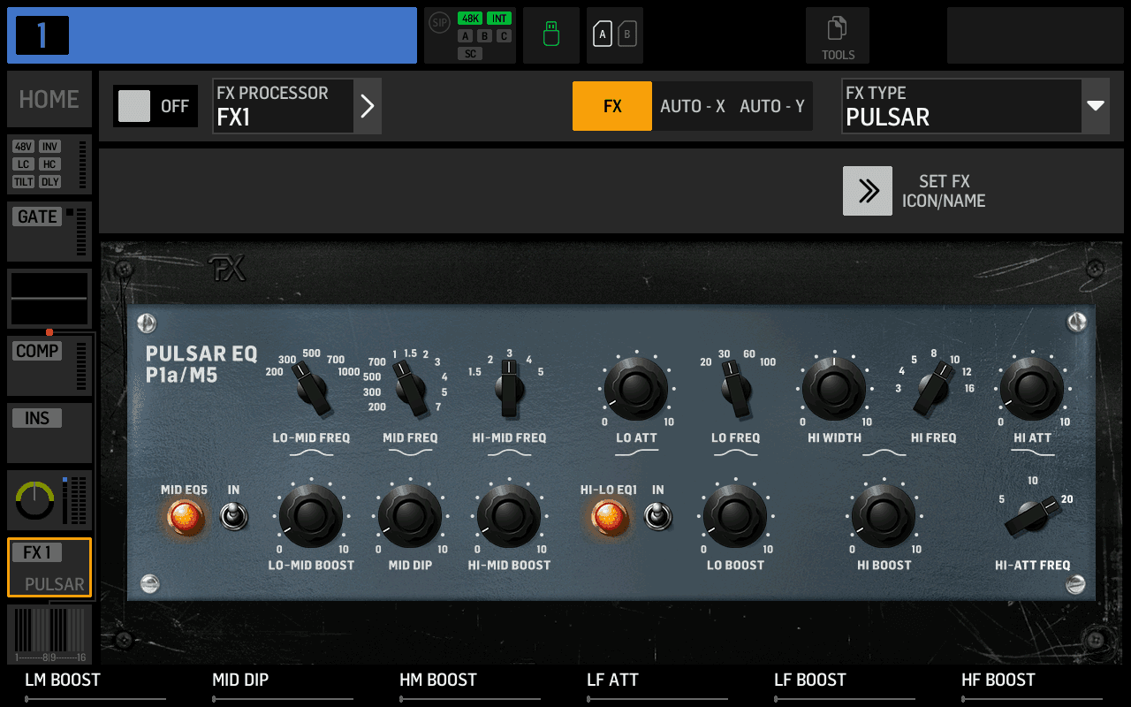Open the input config block with 48V
Viewport: 1131px width, 707px height.
[49, 164]
